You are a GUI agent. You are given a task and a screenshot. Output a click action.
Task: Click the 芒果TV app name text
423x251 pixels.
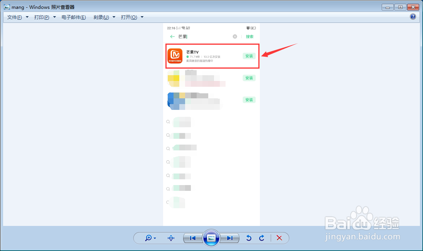point(192,52)
